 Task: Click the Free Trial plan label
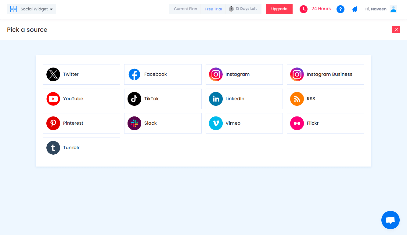pyautogui.click(x=214, y=9)
